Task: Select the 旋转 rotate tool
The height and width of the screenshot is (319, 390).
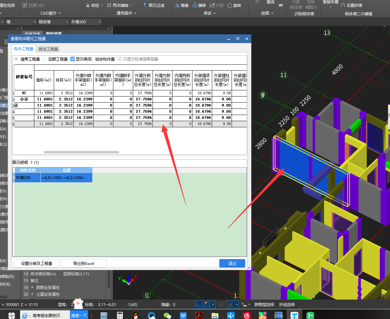Action: pos(234,5)
